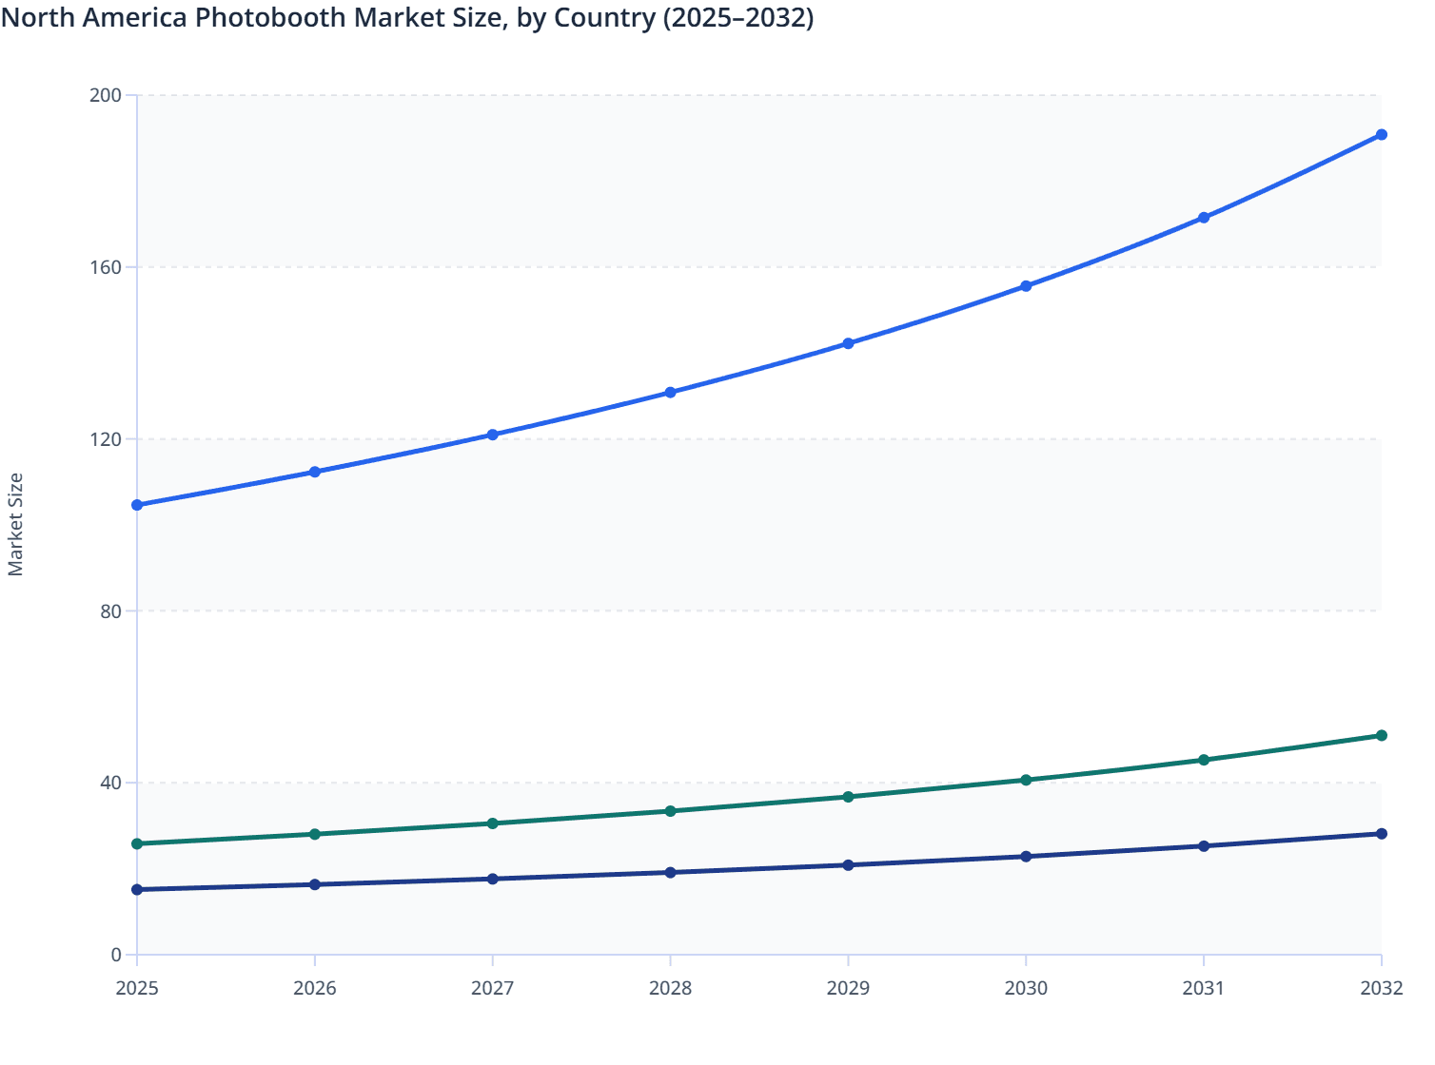Image resolution: width=1435 pixels, height=1065 pixels.
Task: Select the 2032 blue line endpoint marker
Action: click(1381, 135)
